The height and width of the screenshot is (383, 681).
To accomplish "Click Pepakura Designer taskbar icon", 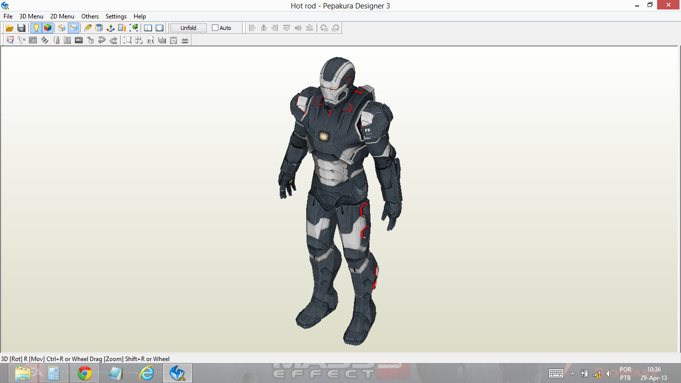I will coord(177,373).
